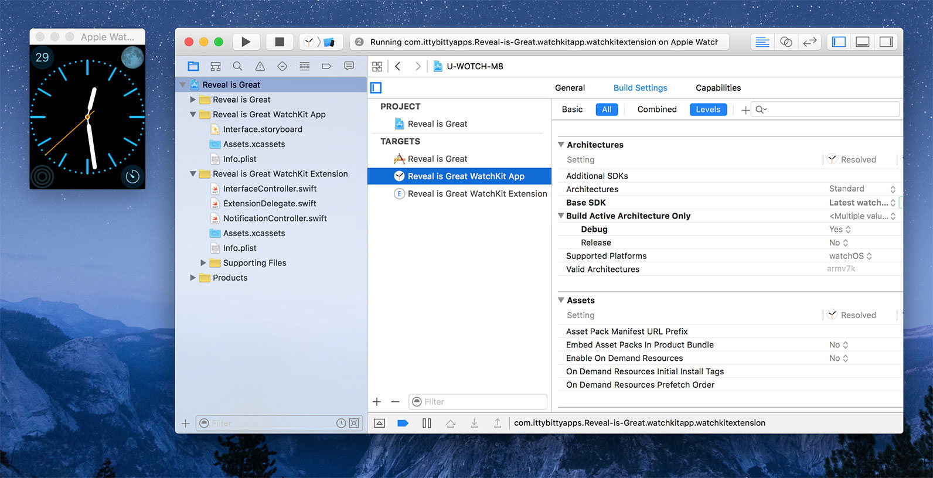This screenshot has height=478, width=933.
Task: Hide the debug area from debug bar
Action: [379, 423]
